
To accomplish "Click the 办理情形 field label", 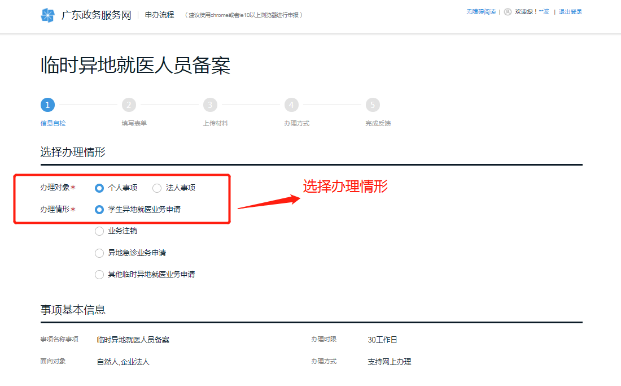I will pyautogui.click(x=55, y=209).
